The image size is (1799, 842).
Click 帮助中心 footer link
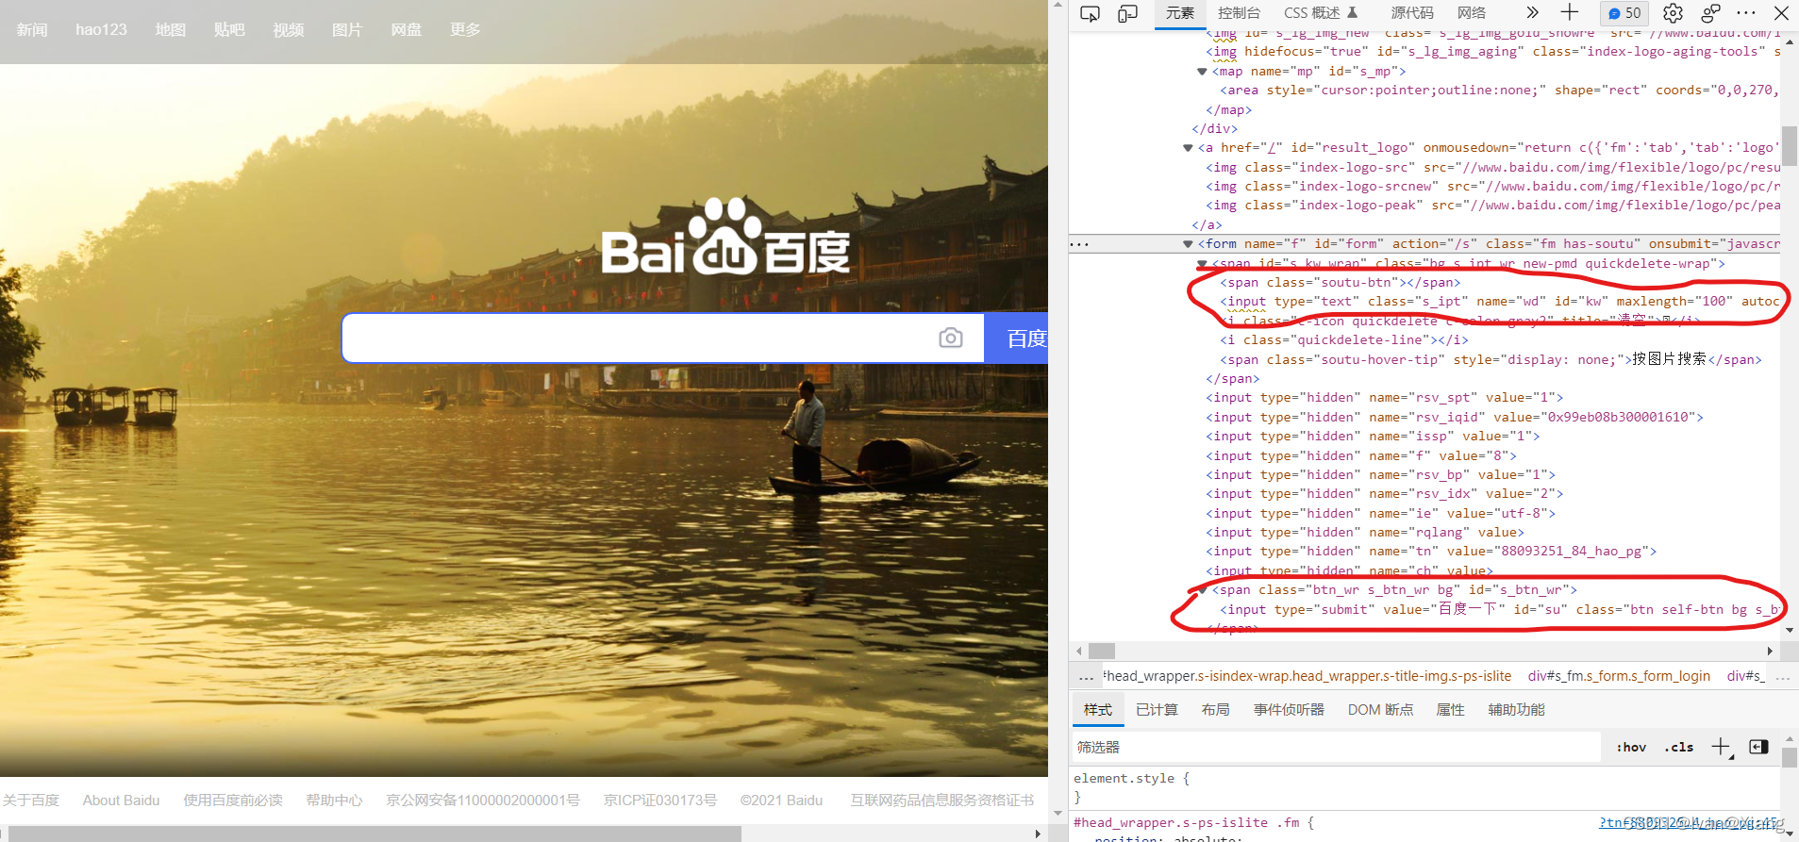[x=334, y=801]
